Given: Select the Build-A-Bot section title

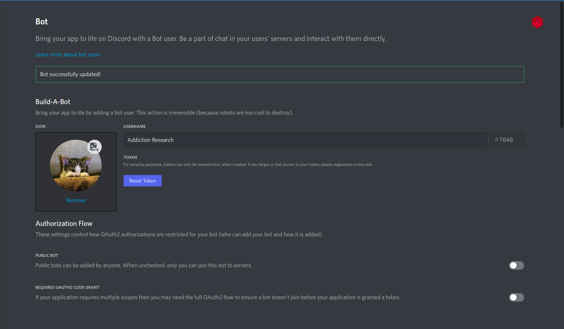Looking at the screenshot, I should tap(53, 102).
